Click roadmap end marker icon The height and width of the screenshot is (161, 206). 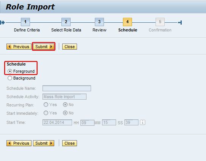click(180, 22)
